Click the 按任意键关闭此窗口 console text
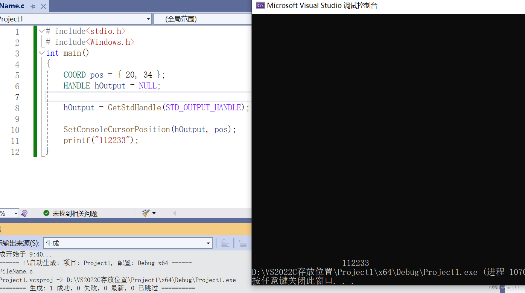 303,281
